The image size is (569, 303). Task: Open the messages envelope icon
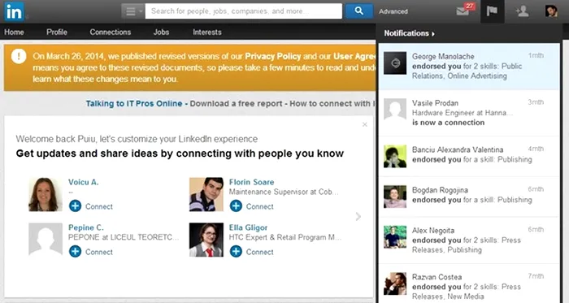(463, 11)
